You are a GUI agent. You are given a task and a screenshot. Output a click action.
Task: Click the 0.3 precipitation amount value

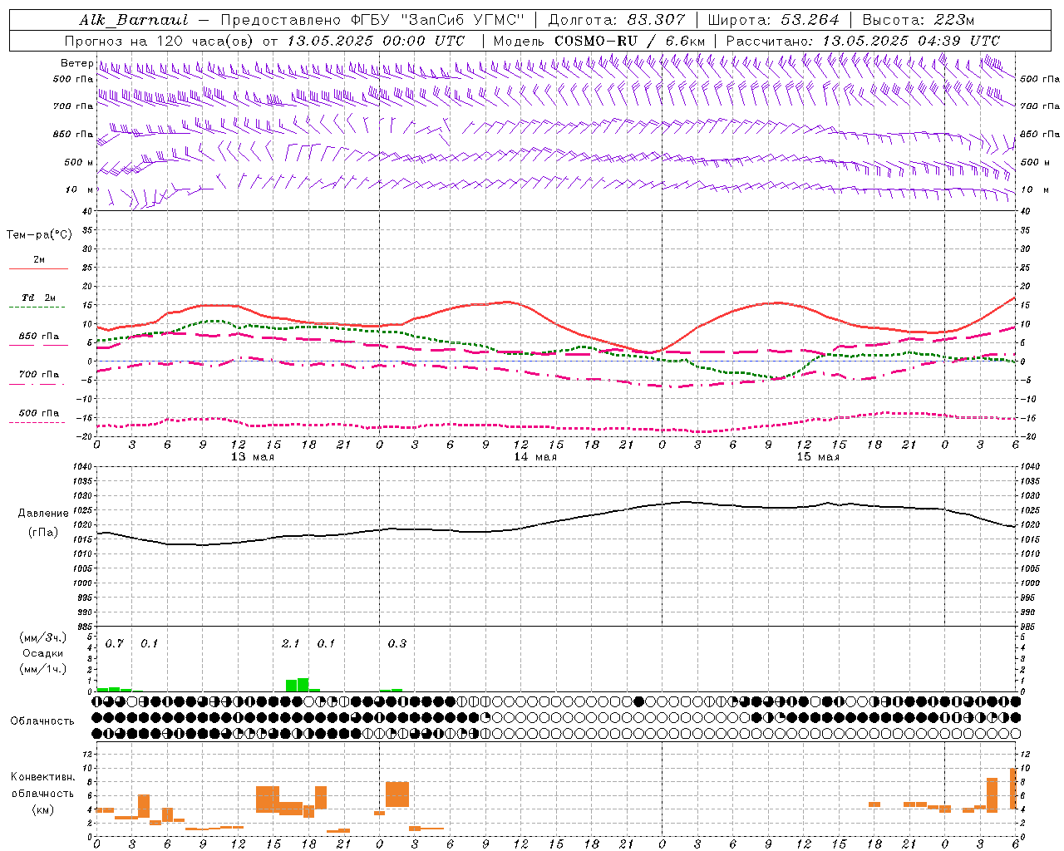pos(397,643)
